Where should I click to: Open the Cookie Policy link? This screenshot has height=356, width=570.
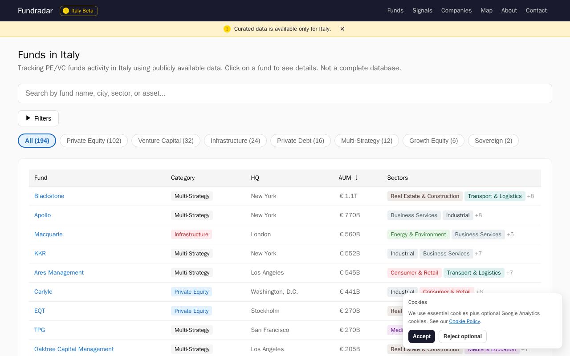pos(464,321)
